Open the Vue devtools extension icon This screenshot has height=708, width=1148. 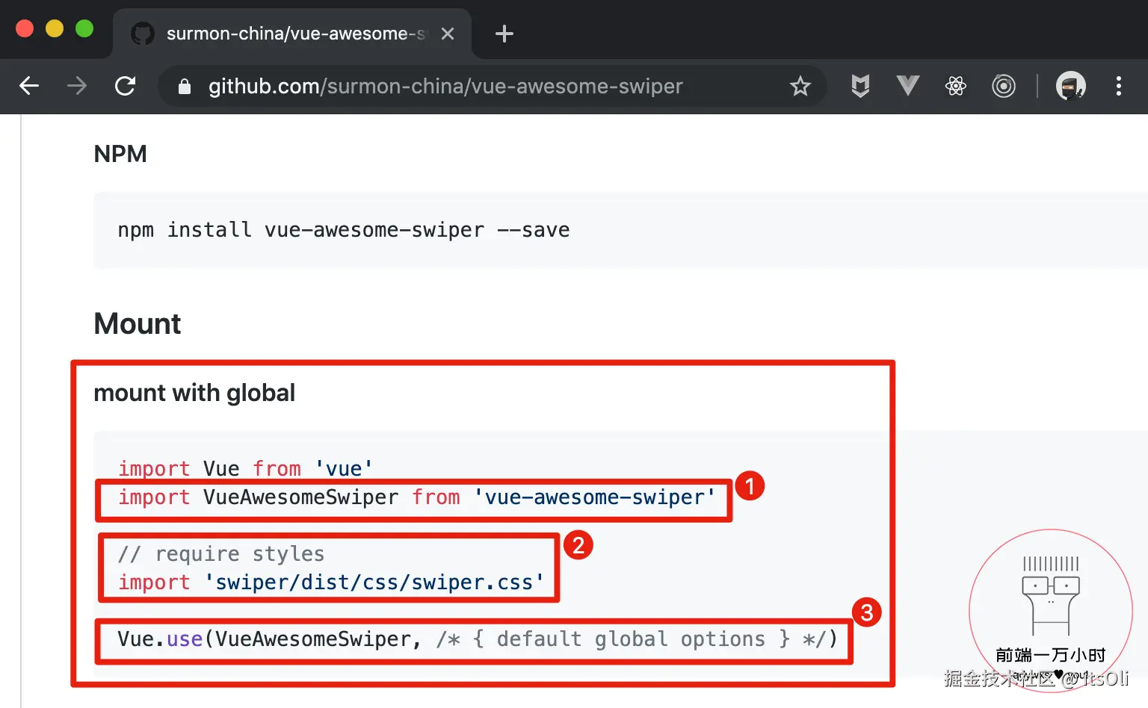tap(908, 85)
